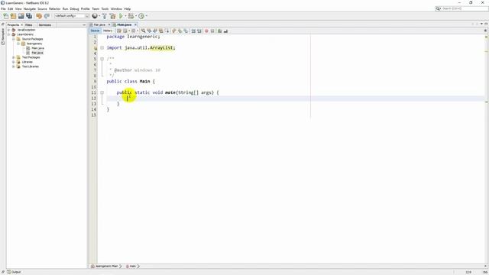Click the Undo toolbar icon
489x275 pixels.
pyautogui.click(x=39, y=16)
